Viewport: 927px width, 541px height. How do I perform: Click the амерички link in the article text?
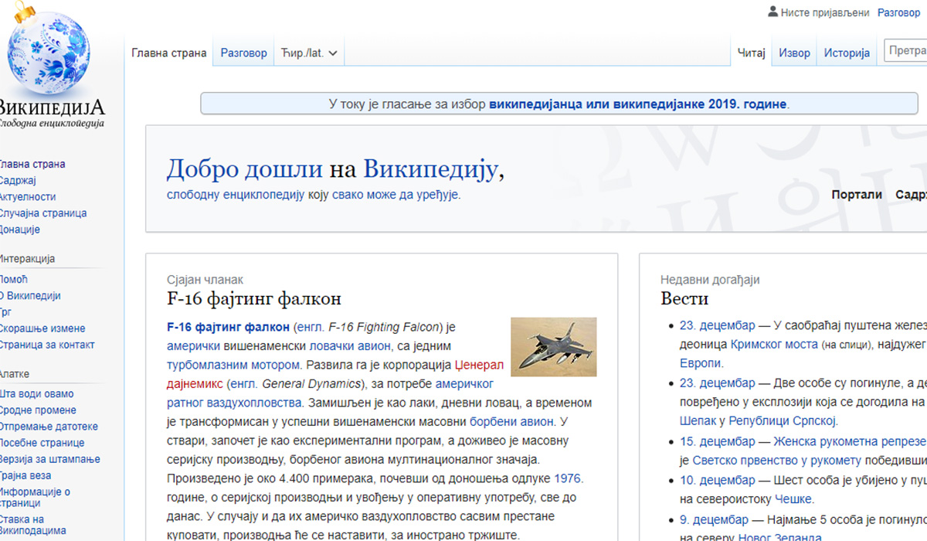pyautogui.click(x=194, y=346)
